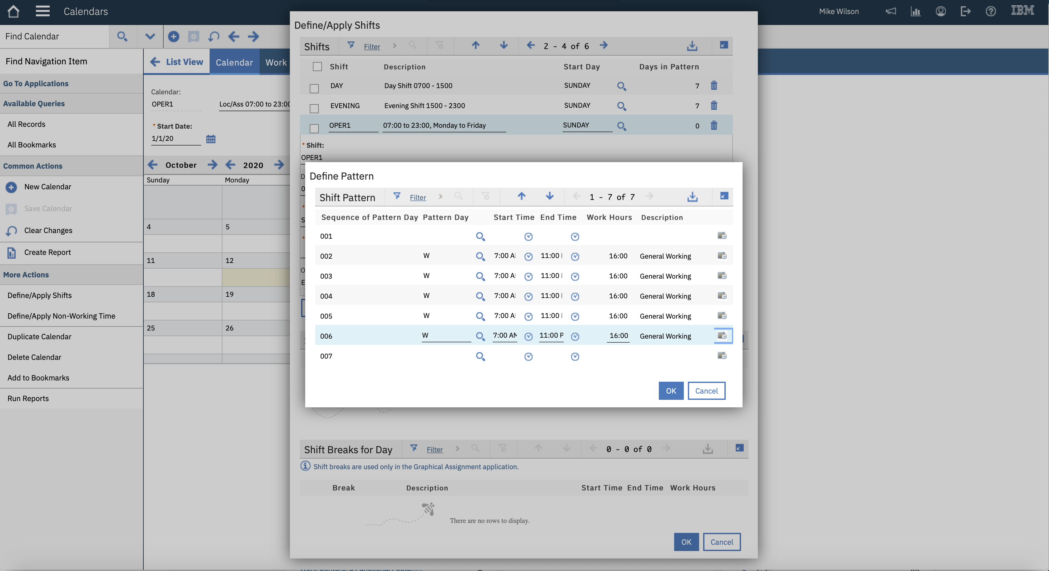Open Define/Apply Non-Working Time action
1049x571 pixels.
[x=61, y=316]
